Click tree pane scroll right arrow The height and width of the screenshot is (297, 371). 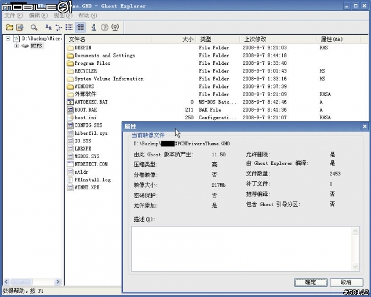point(57,281)
